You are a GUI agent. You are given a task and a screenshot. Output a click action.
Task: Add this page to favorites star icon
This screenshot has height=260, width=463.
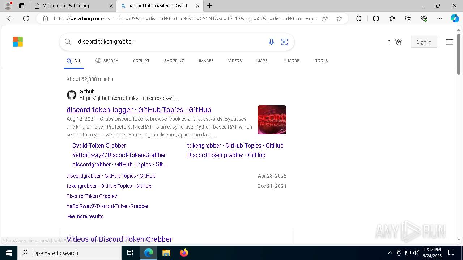339,18
